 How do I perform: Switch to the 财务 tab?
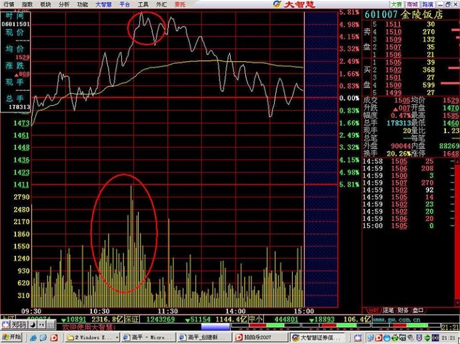tap(403, 310)
